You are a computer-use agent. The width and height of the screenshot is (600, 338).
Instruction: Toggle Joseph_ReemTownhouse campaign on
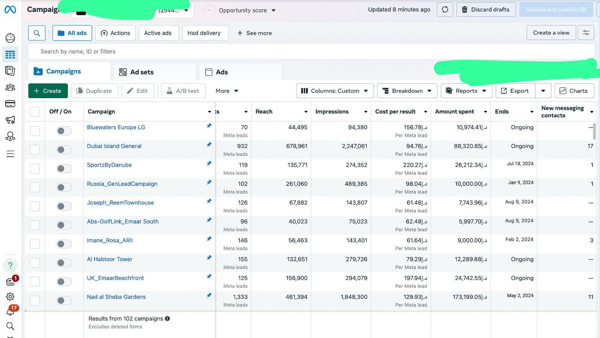click(64, 206)
